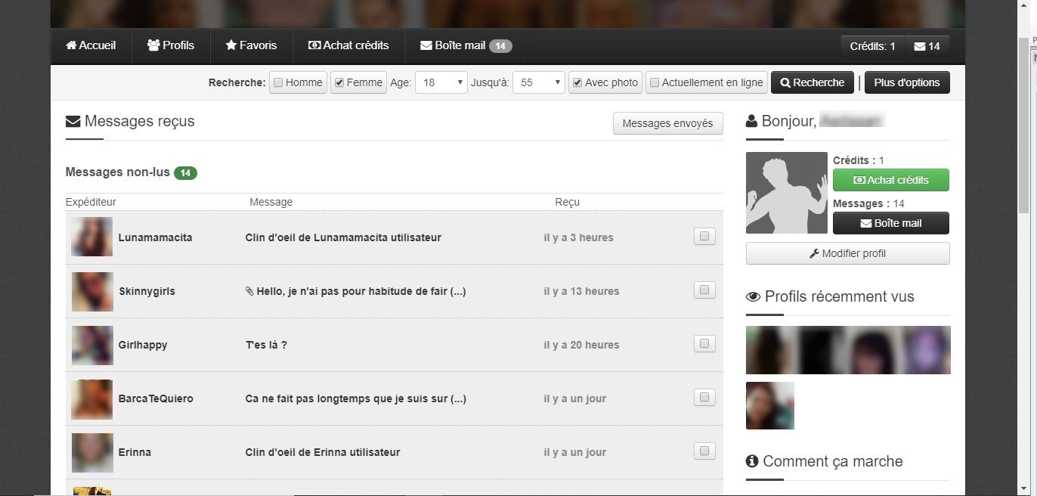Expand Plus d'options search settings
1037x496 pixels.
click(906, 82)
